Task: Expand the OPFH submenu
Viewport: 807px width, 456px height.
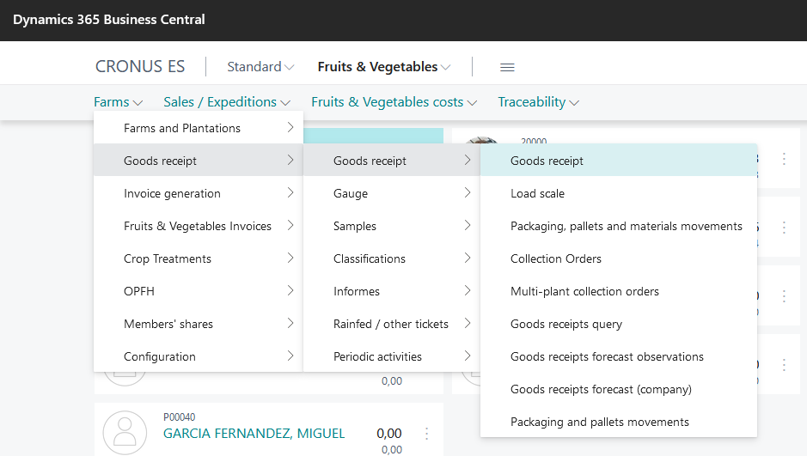Action: 199,291
